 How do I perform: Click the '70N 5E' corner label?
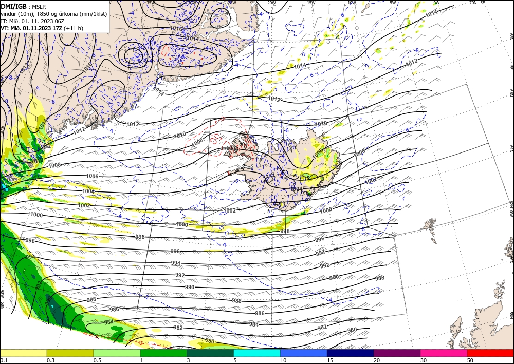(477, 3)
